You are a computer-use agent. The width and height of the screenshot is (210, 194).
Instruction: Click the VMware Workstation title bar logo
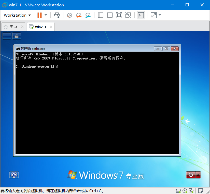coord(5,5)
